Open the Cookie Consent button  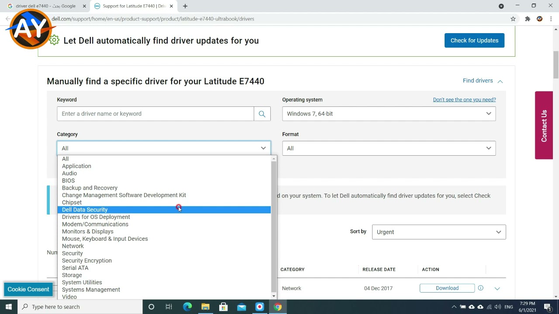28,289
